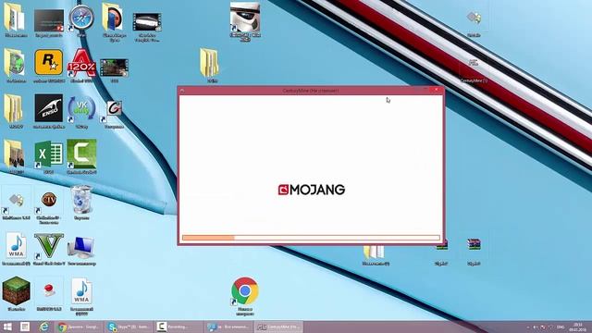The image size is (592, 333).
Task: Open the WinRAR archive partly behind the window
Action: tap(442, 245)
